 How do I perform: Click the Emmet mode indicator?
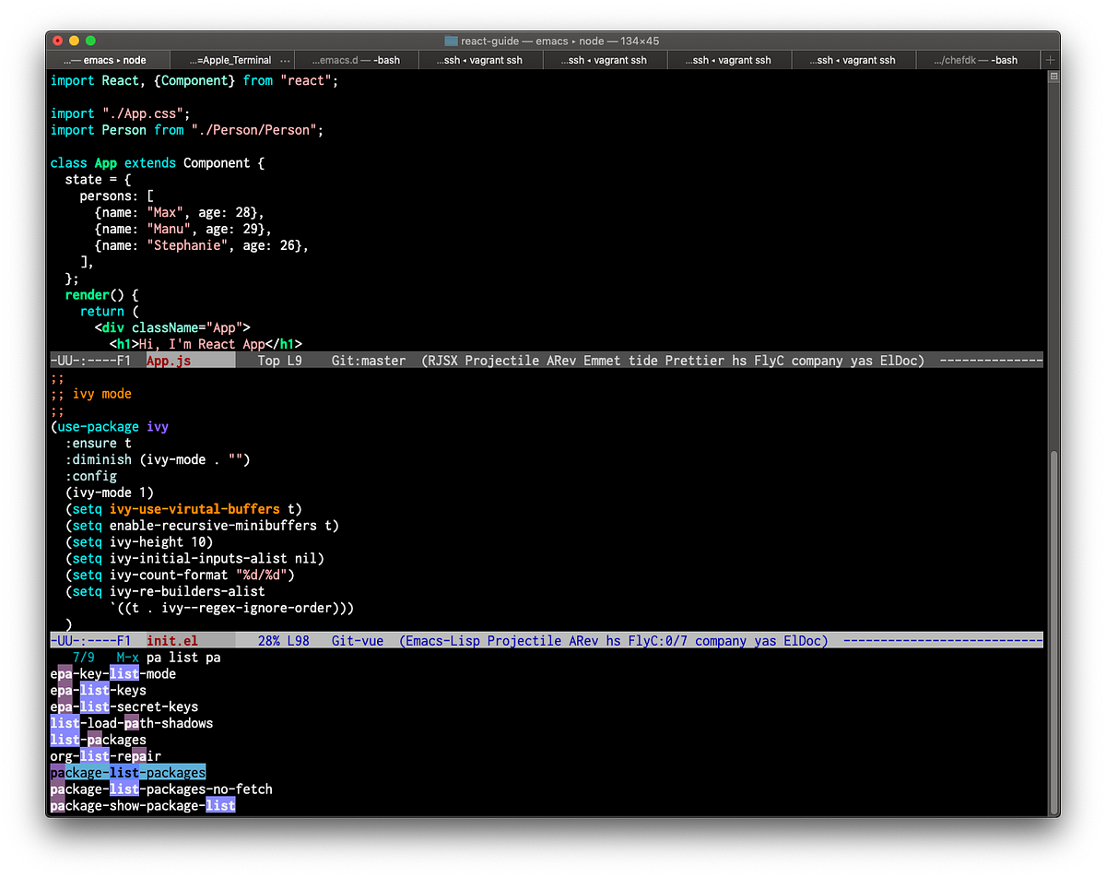(601, 361)
